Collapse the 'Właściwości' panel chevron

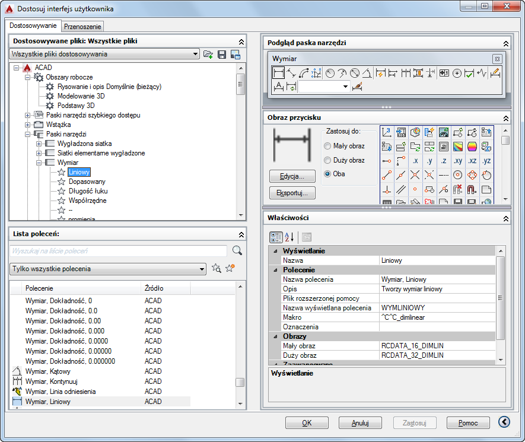pyautogui.click(x=505, y=218)
